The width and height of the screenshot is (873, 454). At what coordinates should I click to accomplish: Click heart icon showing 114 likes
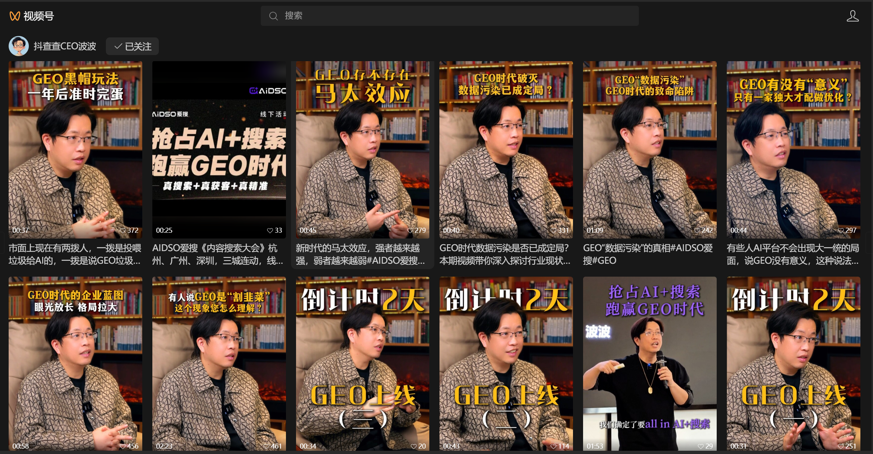(x=554, y=446)
